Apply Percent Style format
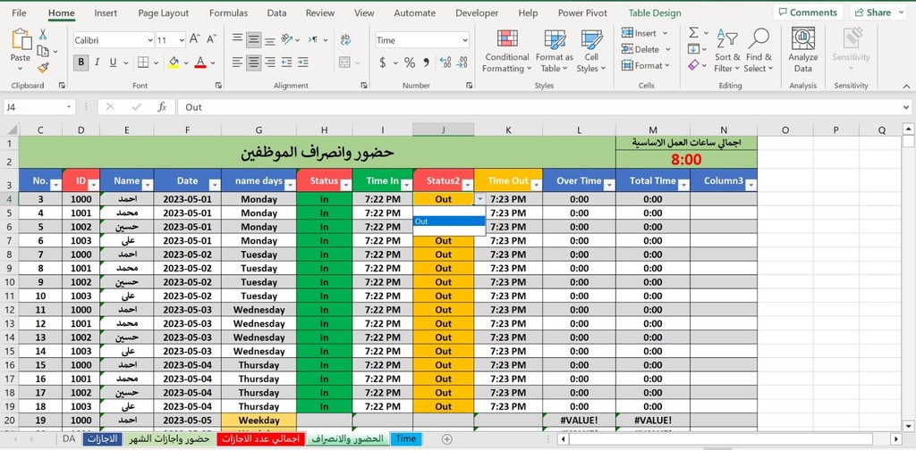Viewport: 916px width, 450px height. [410, 62]
